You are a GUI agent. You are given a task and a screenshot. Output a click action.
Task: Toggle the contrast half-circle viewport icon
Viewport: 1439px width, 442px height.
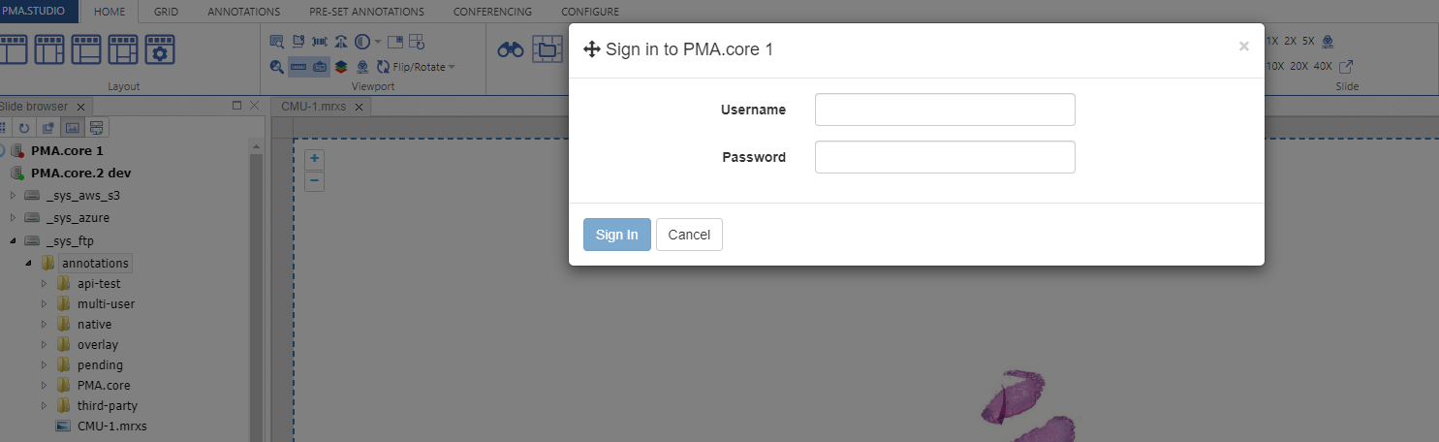tap(362, 42)
